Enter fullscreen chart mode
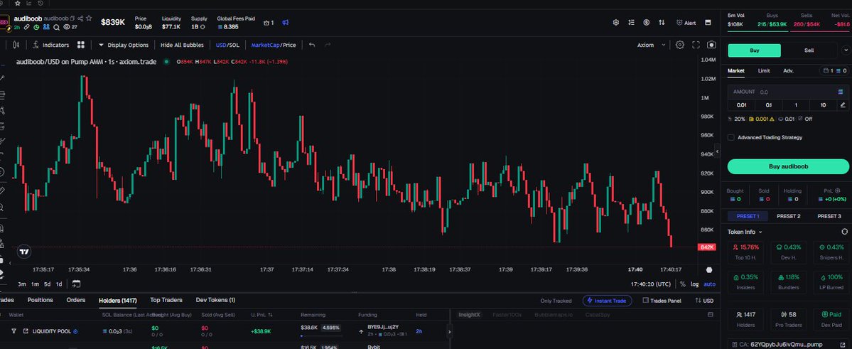The image size is (852, 349). 696,45
